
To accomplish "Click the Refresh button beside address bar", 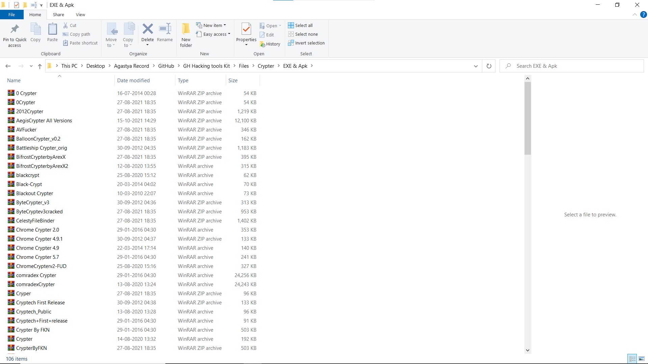I will (x=489, y=66).
